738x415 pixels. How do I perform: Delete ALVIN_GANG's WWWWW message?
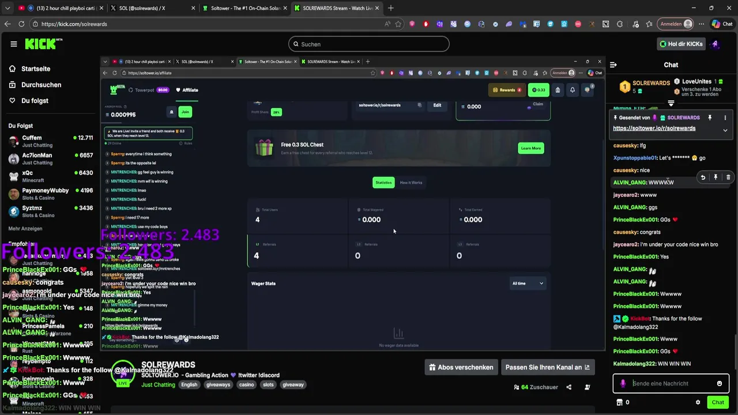pyautogui.click(x=728, y=178)
